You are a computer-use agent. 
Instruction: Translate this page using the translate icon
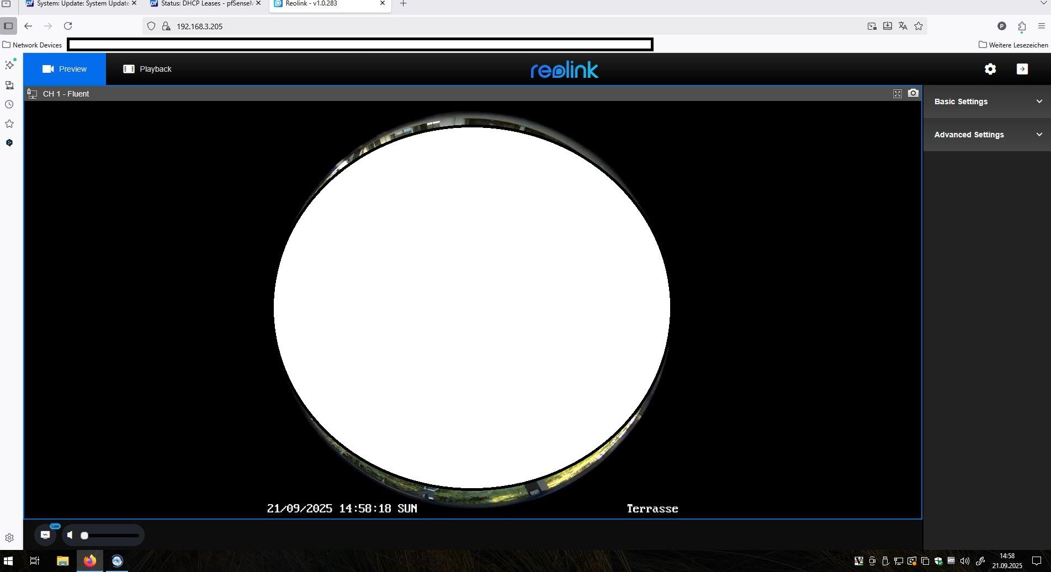[x=903, y=26]
